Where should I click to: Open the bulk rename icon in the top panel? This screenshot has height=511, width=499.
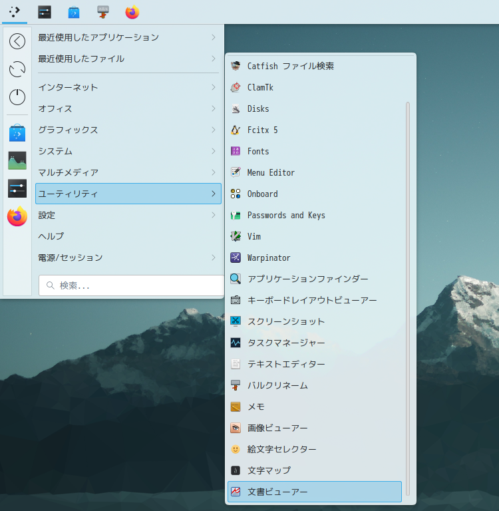(103, 12)
